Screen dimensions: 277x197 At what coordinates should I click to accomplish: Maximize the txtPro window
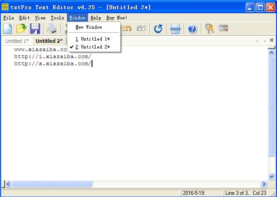tap(260, 7)
